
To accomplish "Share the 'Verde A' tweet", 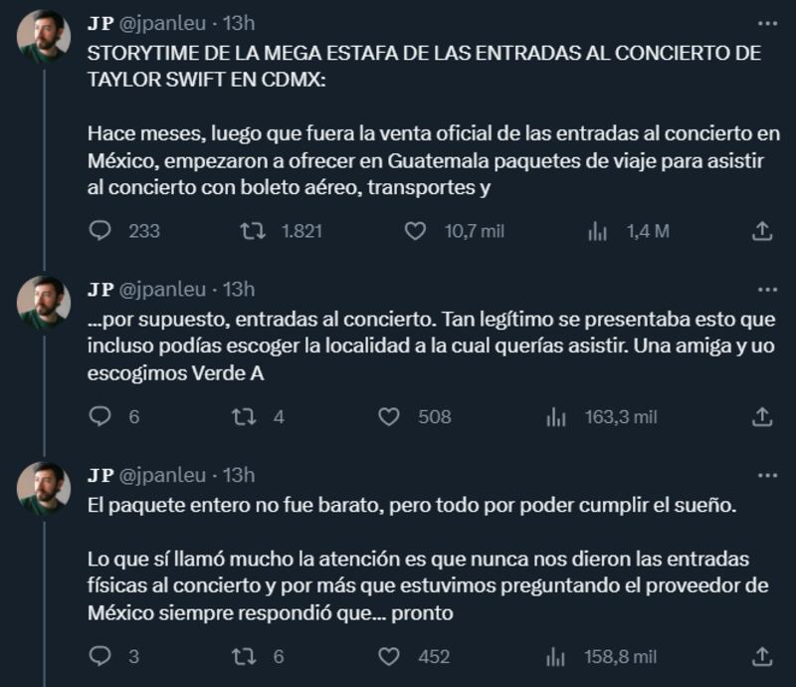I will pos(762,417).
